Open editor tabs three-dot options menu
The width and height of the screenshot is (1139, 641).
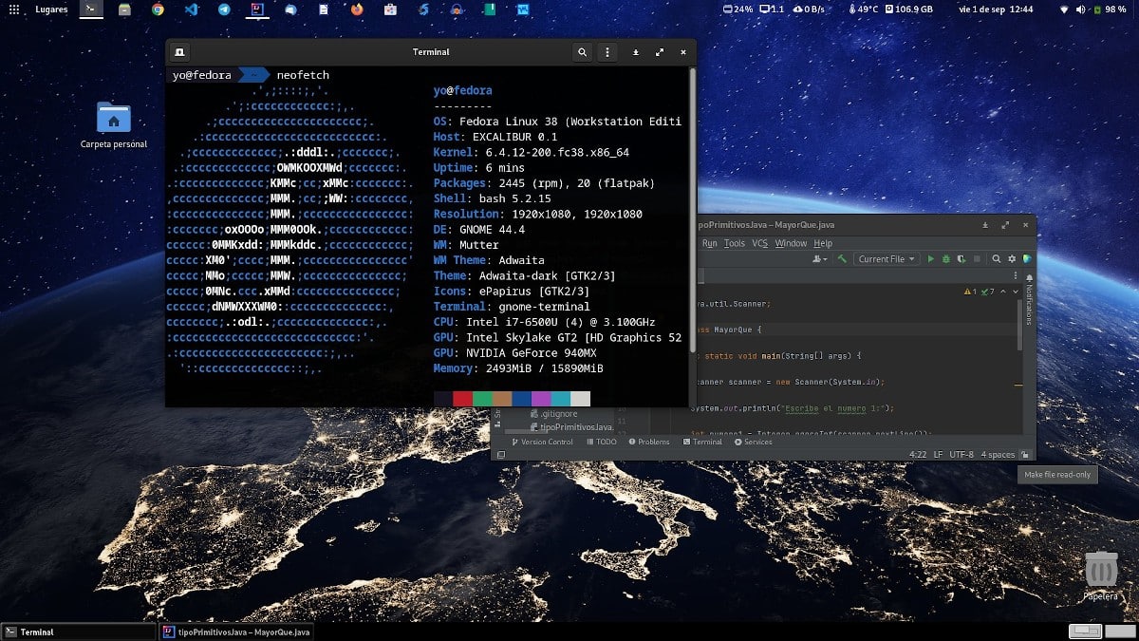1016,275
